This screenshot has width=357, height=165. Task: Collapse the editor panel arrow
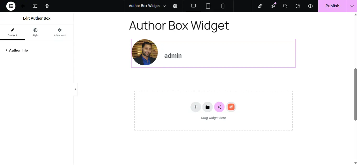(75, 89)
